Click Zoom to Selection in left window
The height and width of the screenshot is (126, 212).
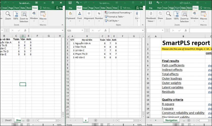tap(24, 17)
